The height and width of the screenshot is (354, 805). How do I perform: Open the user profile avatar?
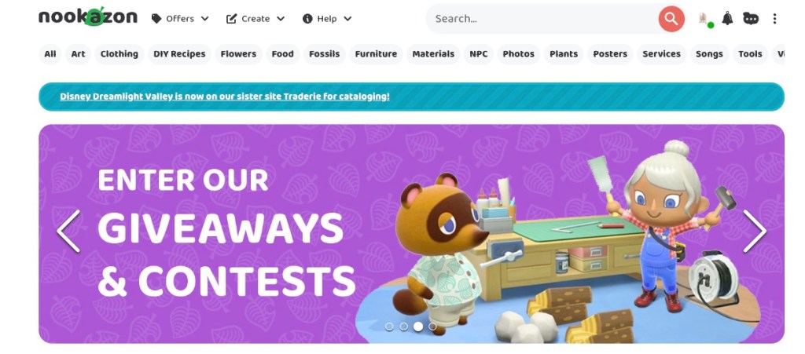tap(705, 19)
